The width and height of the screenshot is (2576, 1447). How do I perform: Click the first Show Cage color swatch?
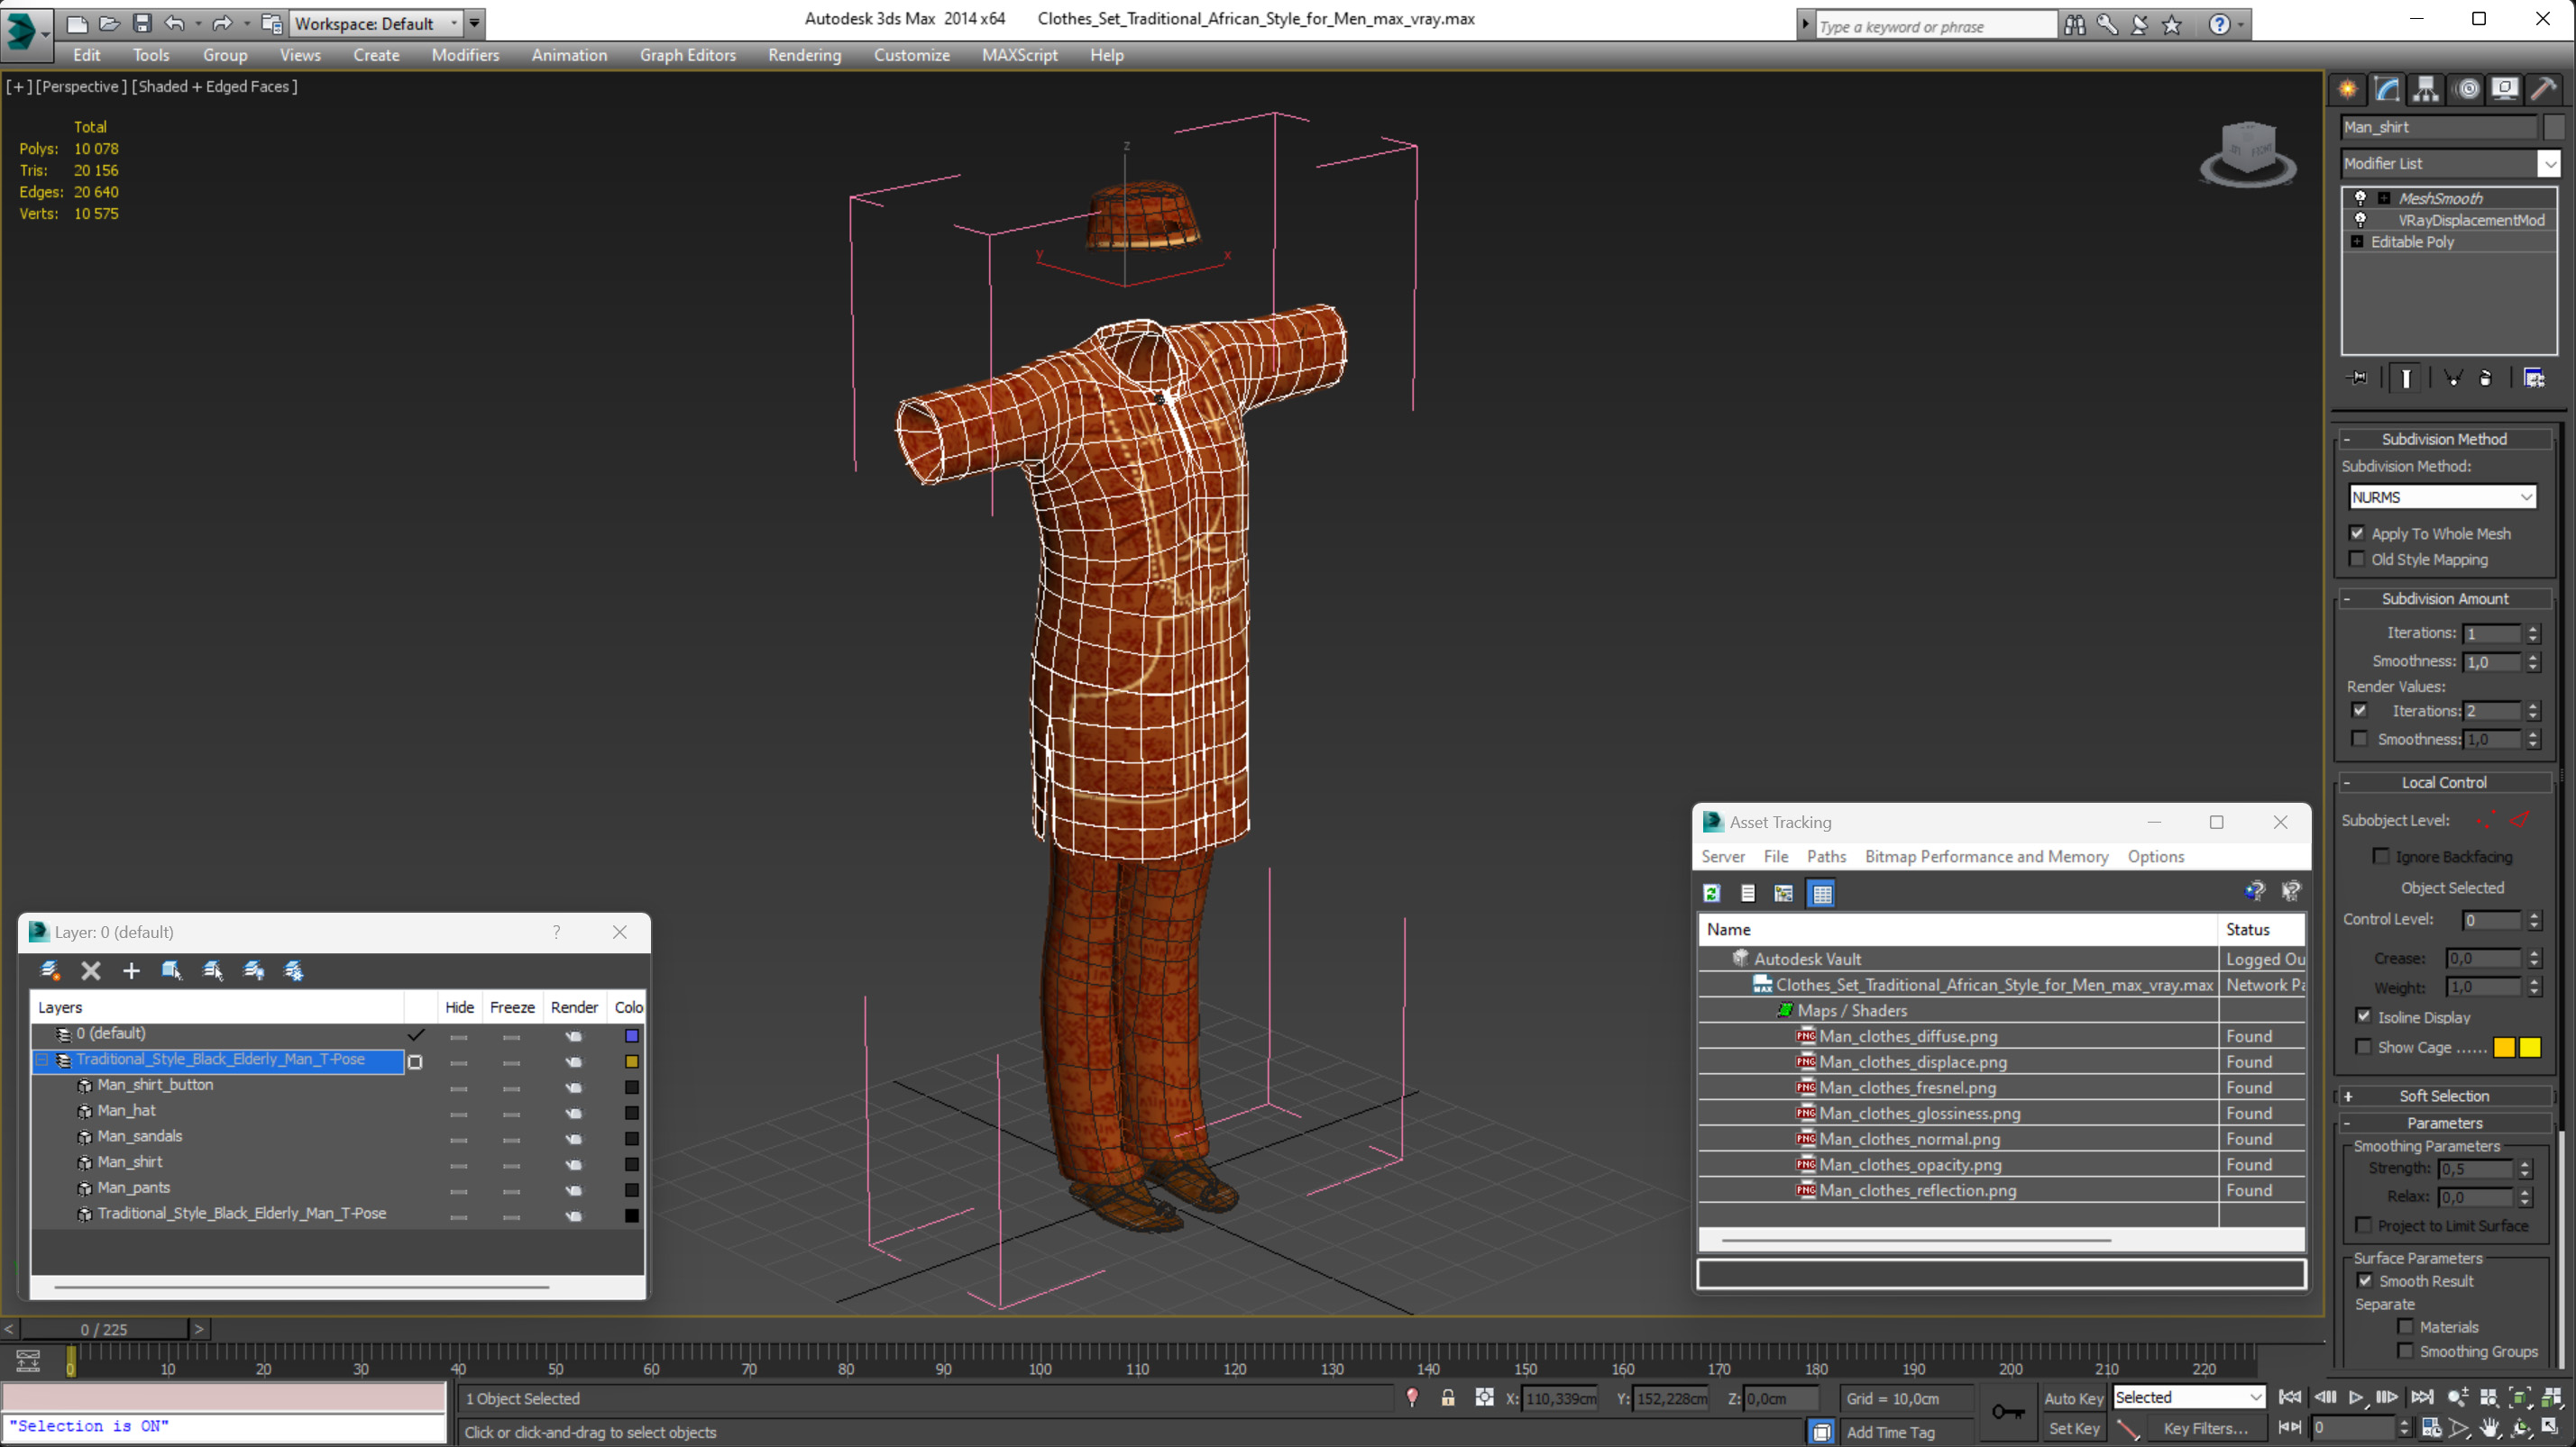point(2504,1047)
